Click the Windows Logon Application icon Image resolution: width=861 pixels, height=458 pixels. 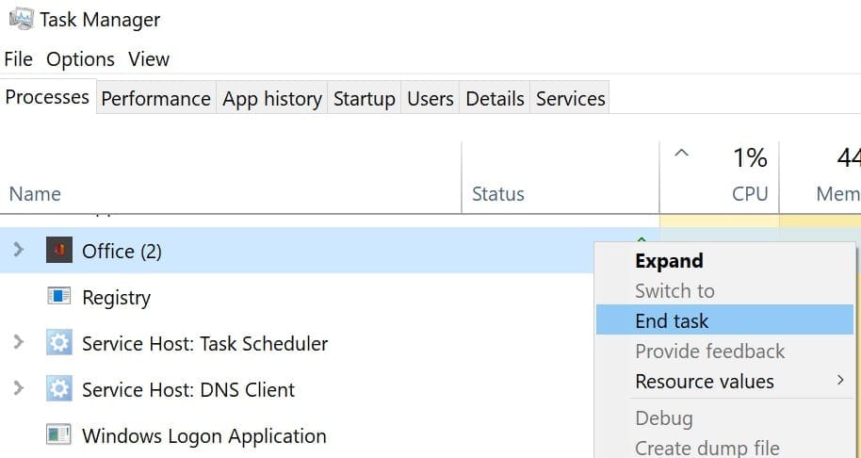coord(59,435)
